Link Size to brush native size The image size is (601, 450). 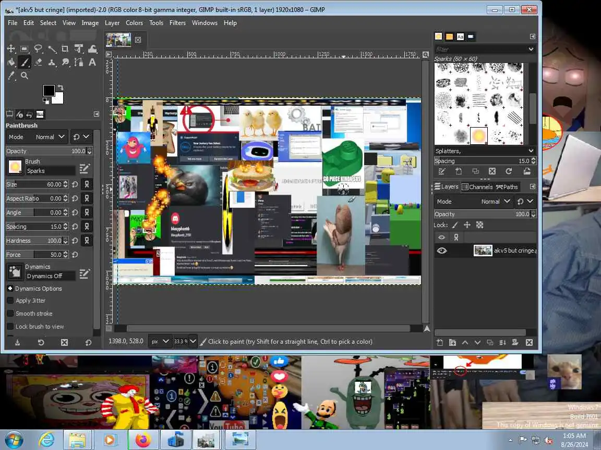pos(87,184)
